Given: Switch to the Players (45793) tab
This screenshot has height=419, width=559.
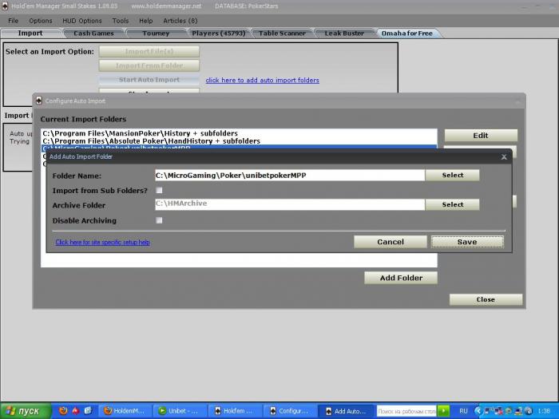Looking at the screenshot, I should pos(219,34).
